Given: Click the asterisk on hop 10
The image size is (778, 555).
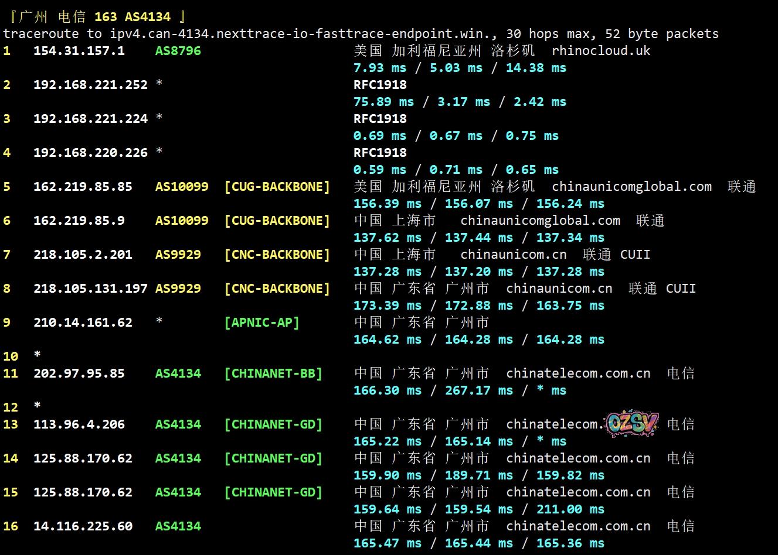Looking at the screenshot, I should (38, 356).
